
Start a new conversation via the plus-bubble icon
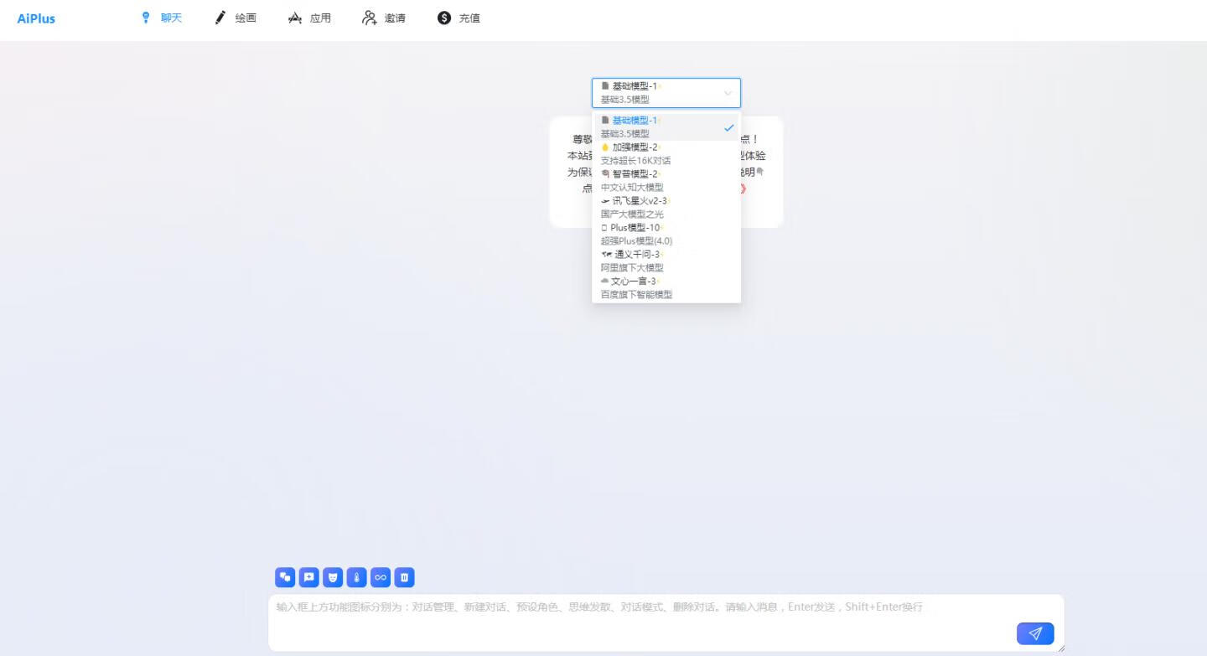(309, 577)
